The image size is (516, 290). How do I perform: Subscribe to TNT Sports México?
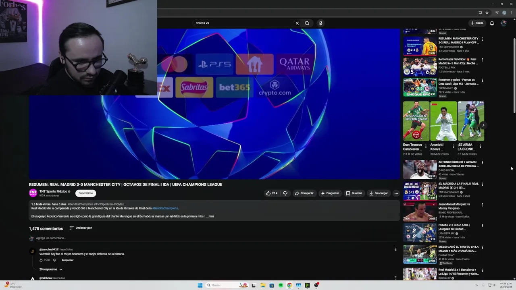pos(85,193)
